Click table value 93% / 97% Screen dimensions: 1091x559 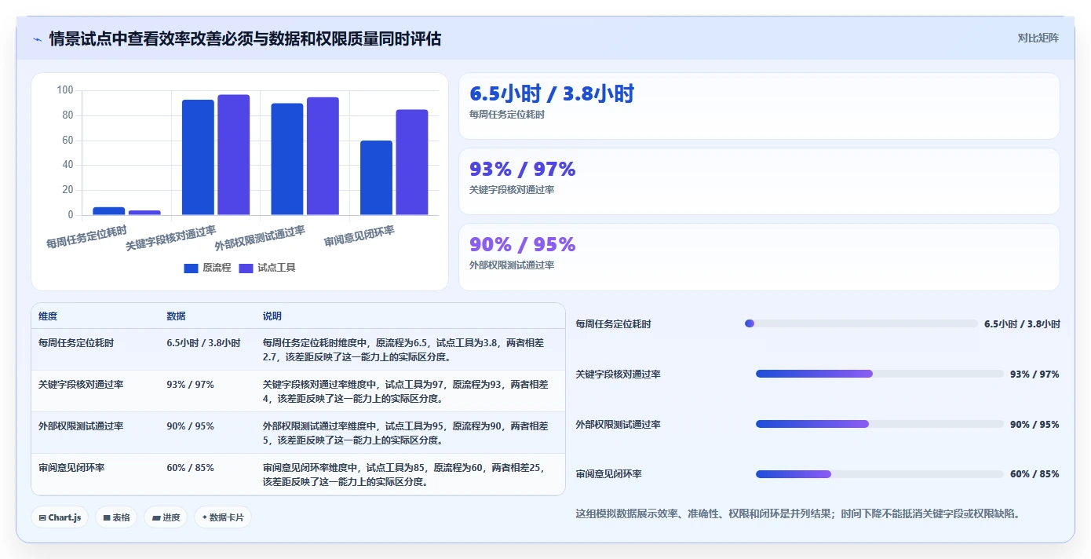click(190, 385)
